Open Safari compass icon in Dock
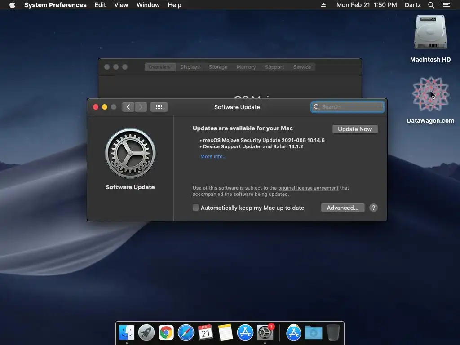Screen dimensions: 460x345 (x=186, y=333)
